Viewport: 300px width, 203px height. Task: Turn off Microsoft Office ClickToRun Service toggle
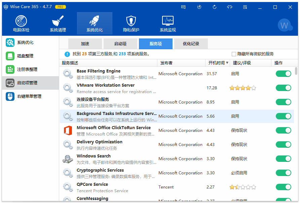284,130
